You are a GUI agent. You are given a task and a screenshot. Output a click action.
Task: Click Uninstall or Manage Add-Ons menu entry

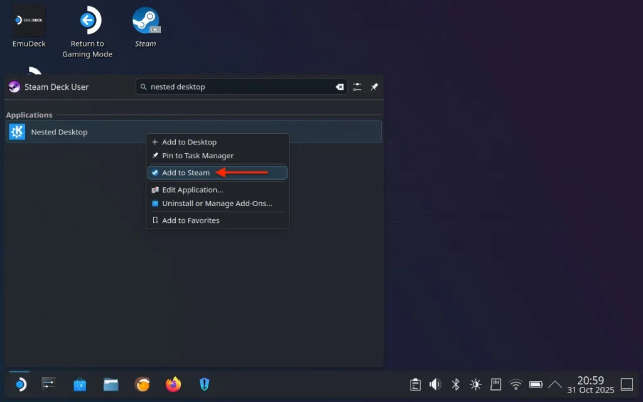click(217, 203)
